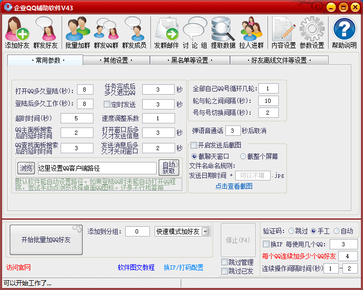Screen dimensions: 363x290
Task: Expand the 快速模式加好友 dropdown
Action: click(x=205, y=231)
